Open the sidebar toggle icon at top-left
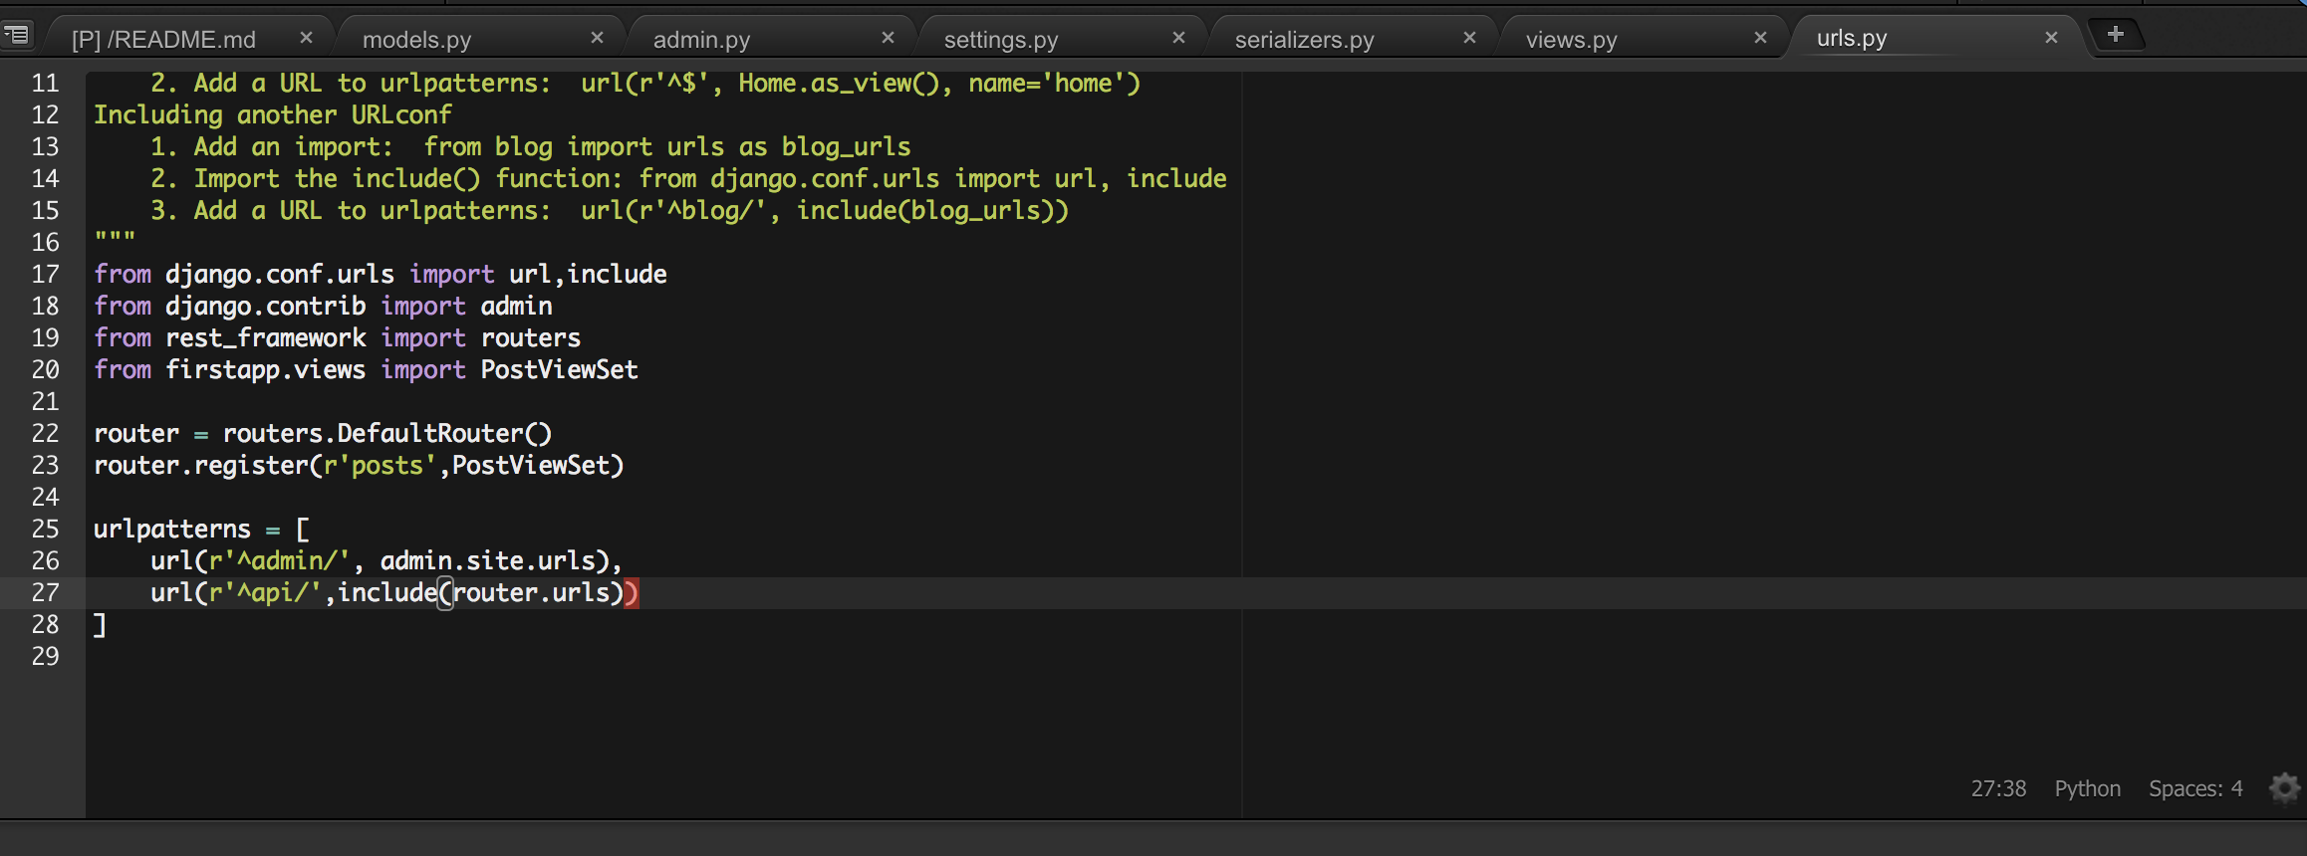This screenshot has width=2307, height=856. point(17,36)
